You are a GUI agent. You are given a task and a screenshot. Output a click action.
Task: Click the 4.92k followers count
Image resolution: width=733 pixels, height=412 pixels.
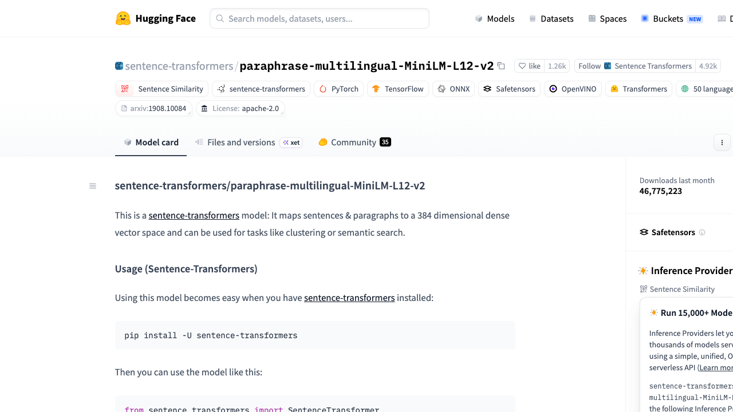[x=708, y=66]
